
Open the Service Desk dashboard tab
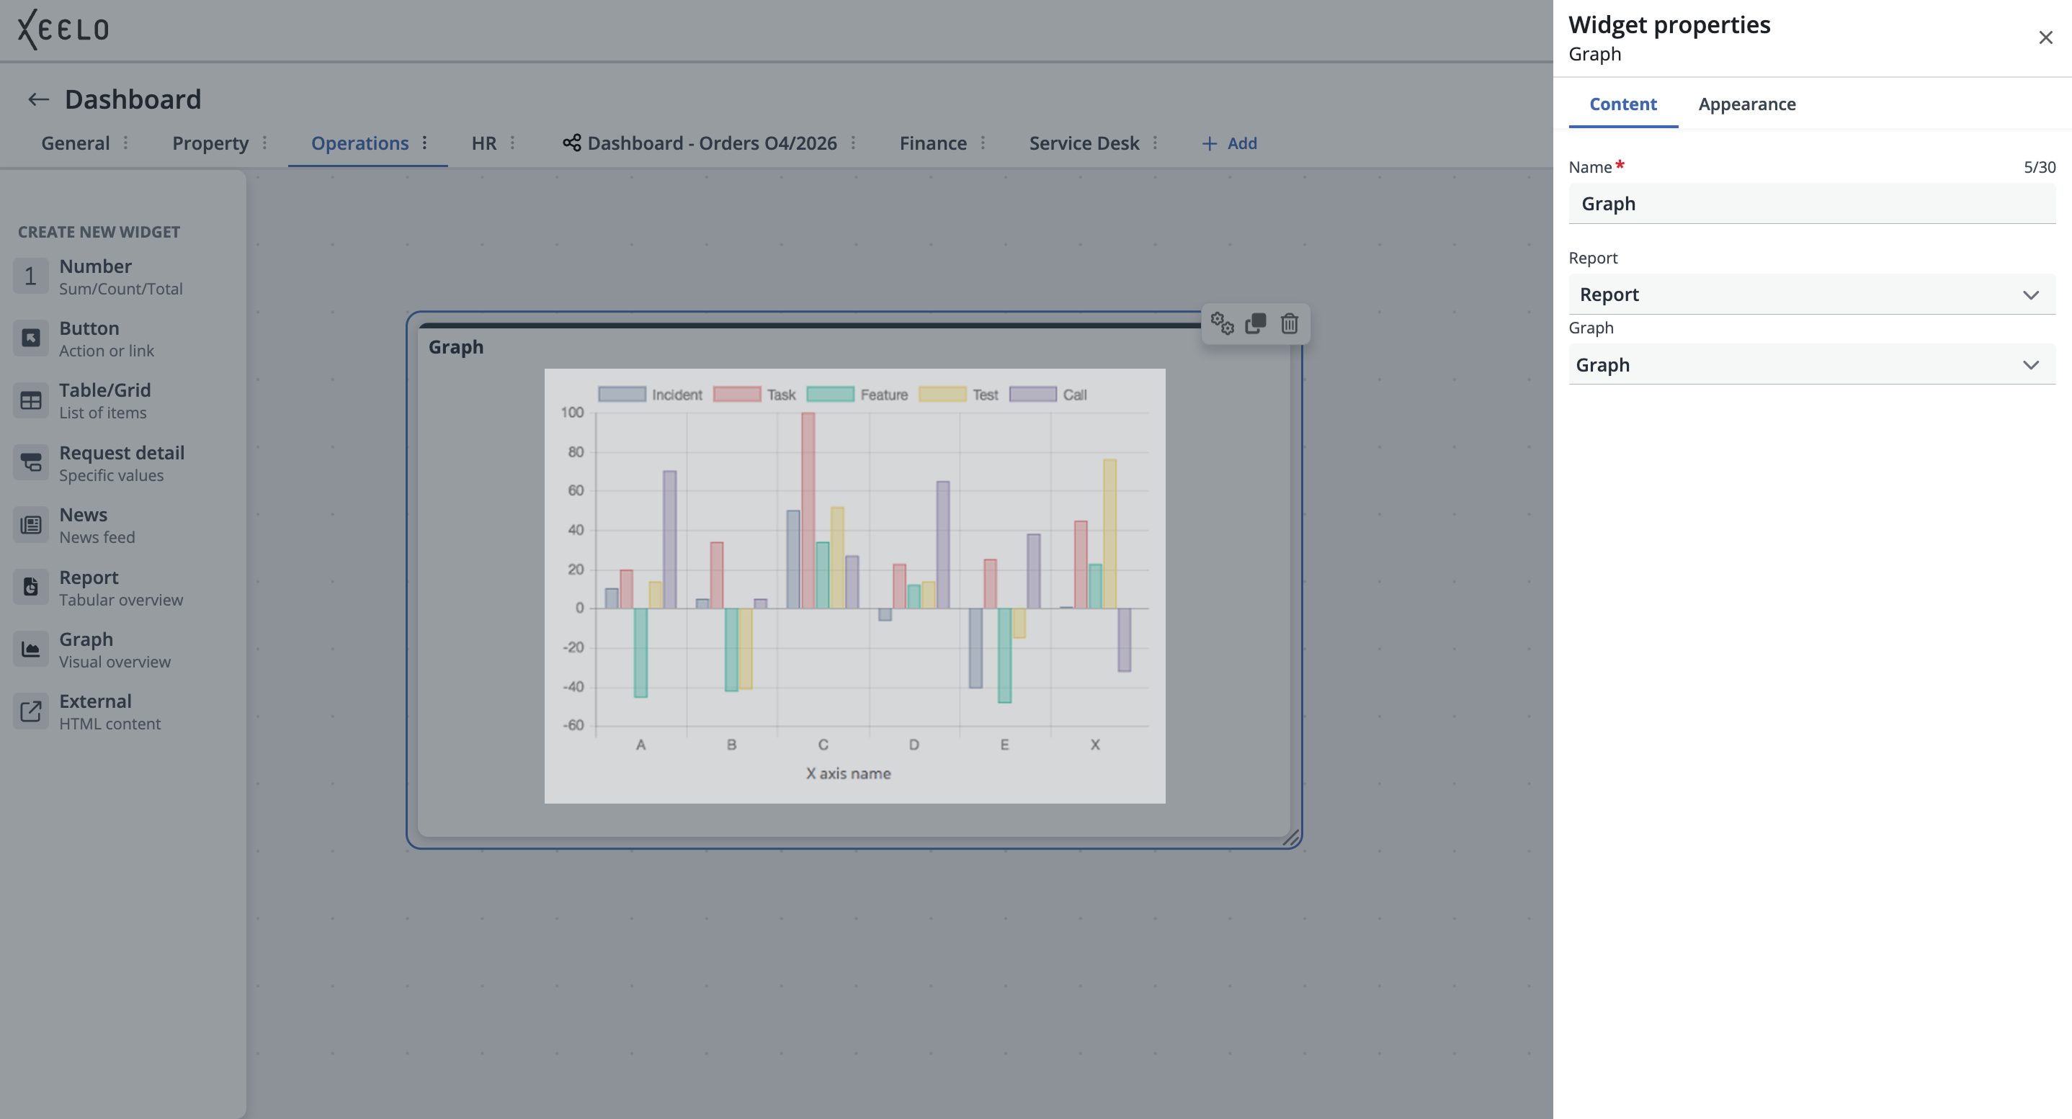1084,143
